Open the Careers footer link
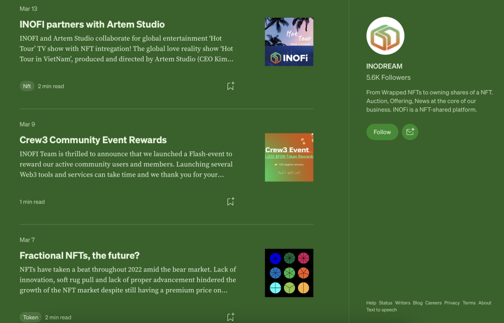This screenshot has width=504, height=323. [433, 303]
